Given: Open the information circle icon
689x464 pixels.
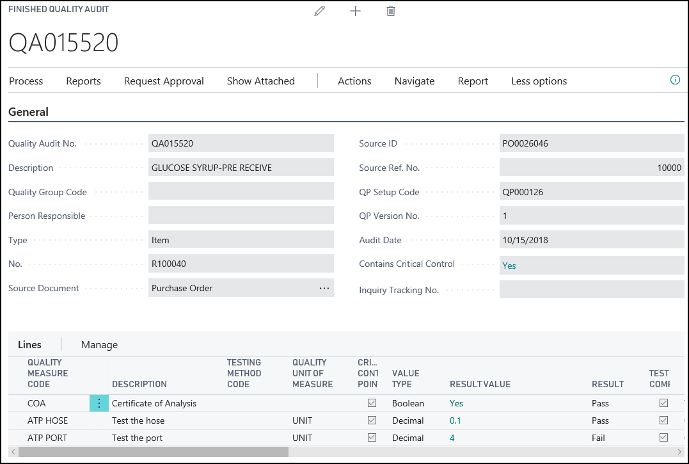Looking at the screenshot, I should point(674,80).
